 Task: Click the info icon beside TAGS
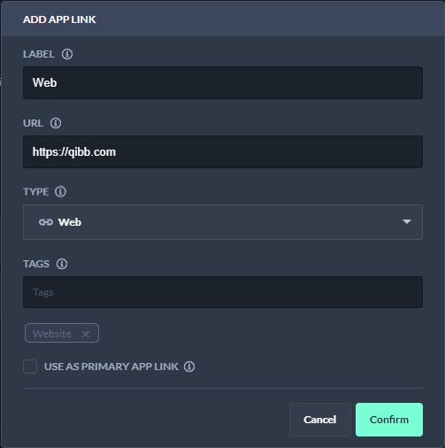(x=62, y=264)
